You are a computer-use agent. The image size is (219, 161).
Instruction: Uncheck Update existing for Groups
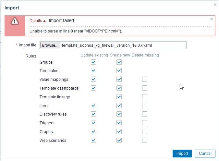[x=94, y=62]
